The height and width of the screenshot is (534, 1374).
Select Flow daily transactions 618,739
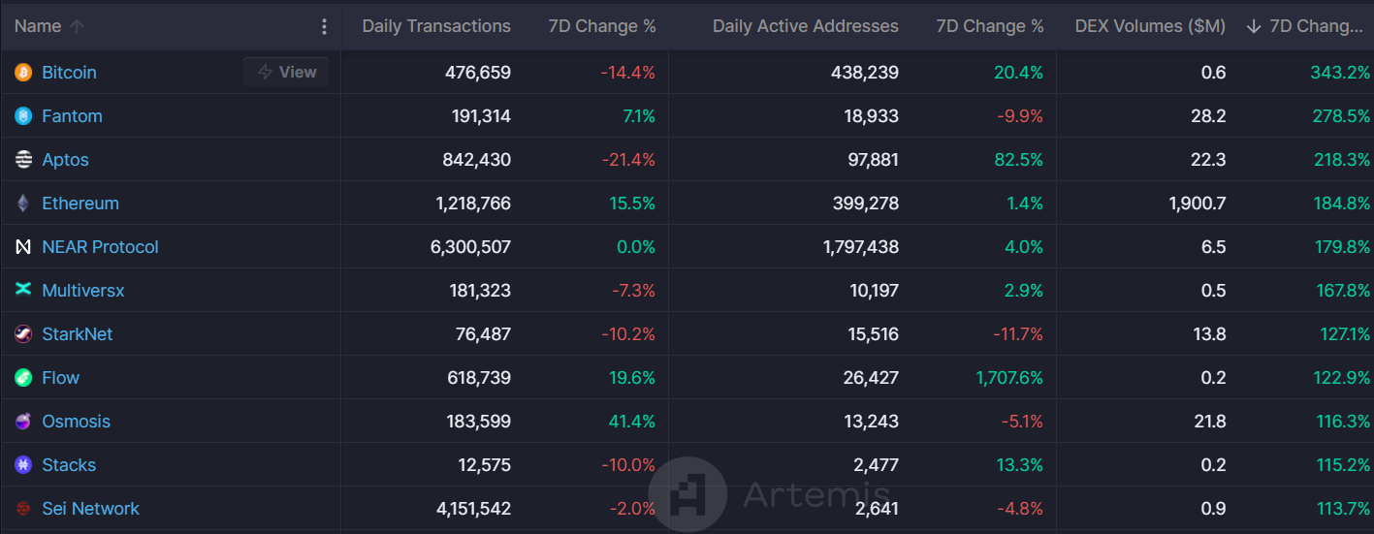point(478,378)
